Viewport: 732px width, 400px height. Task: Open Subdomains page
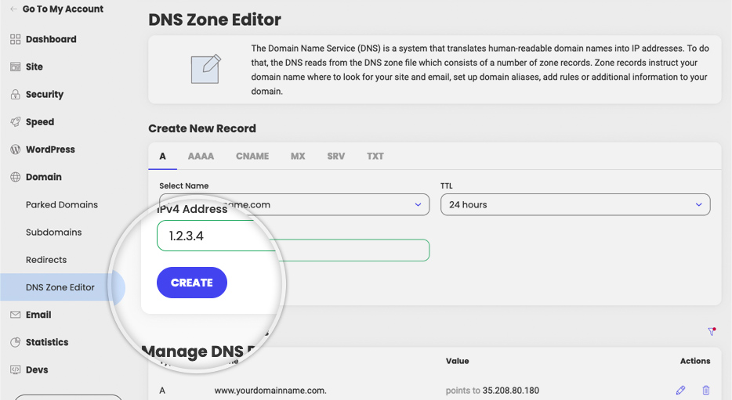tap(54, 232)
